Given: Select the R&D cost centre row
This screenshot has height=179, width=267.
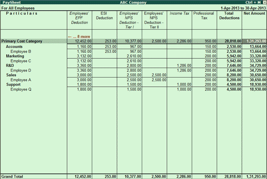Looking at the screenshot, I should pos(133,65).
